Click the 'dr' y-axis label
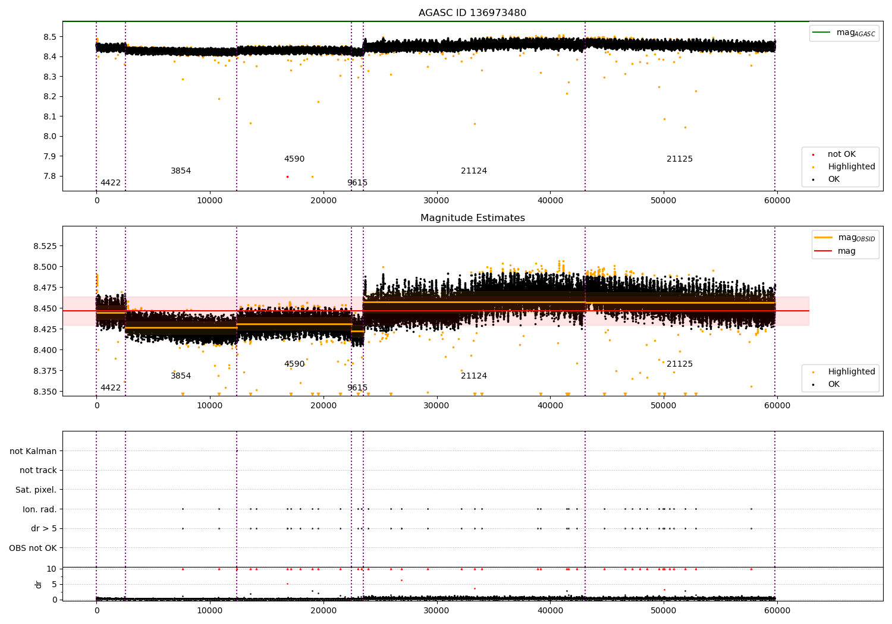 pos(39,584)
